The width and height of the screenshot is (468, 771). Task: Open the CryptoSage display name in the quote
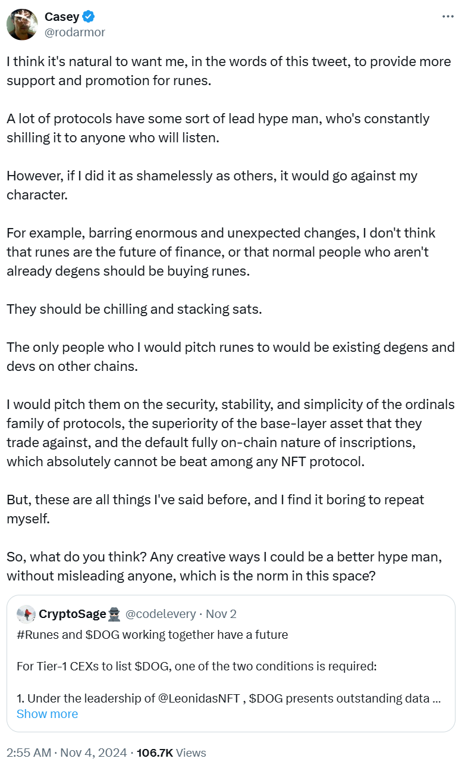click(x=72, y=614)
